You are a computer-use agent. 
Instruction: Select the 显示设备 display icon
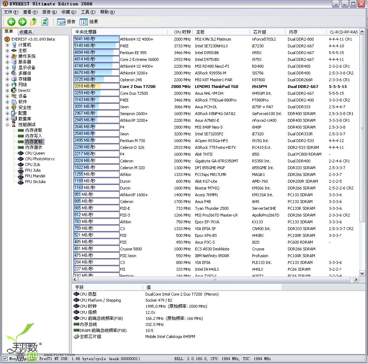tap(14, 67)
